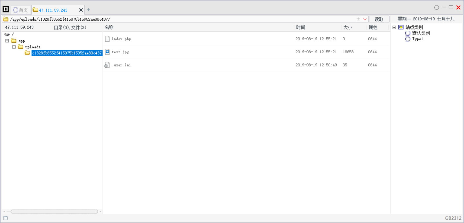The width and height of the screenshot is (464, 223).
Task: Collapse the app folder node
Action: [x=7, y=41]
